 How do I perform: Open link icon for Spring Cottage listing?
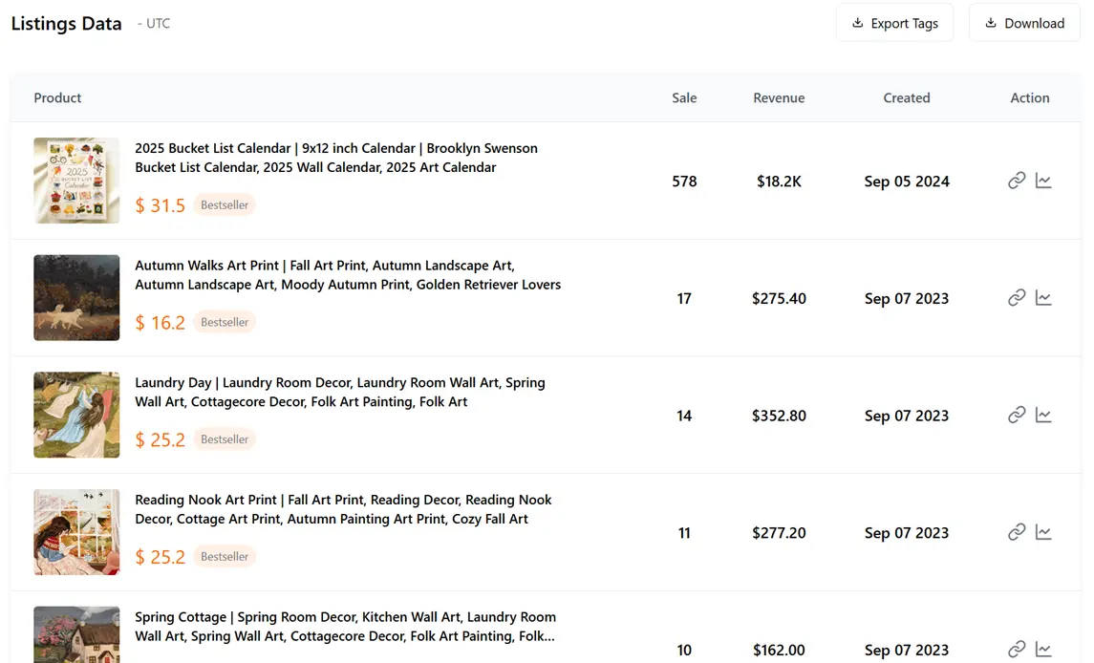pos(1017,650)
